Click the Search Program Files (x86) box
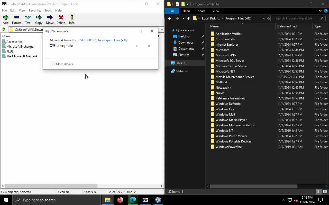This screenshot has width=329, height=205. [300, 18]
